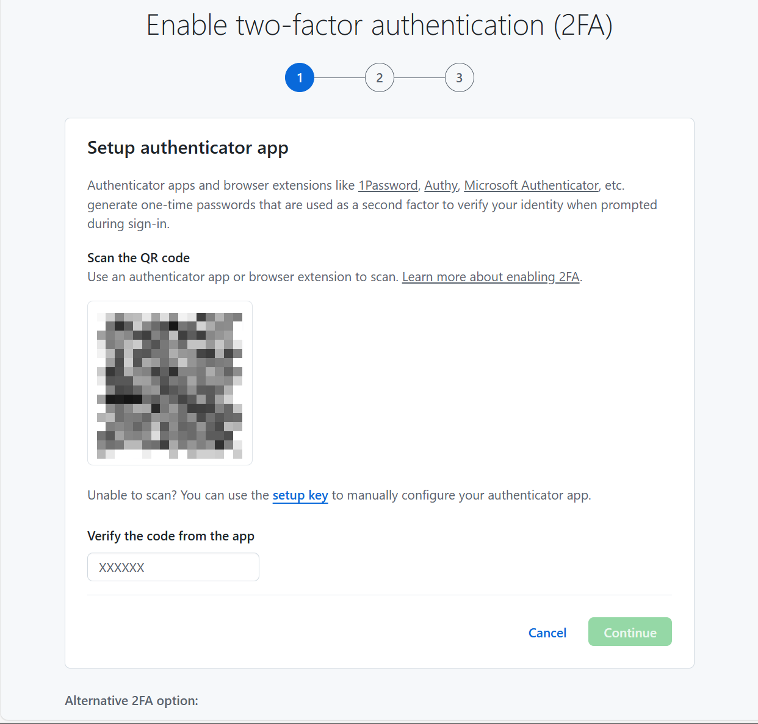Open the Authy link
This screenshot has height=724, width=758.
tap(441, 185)
